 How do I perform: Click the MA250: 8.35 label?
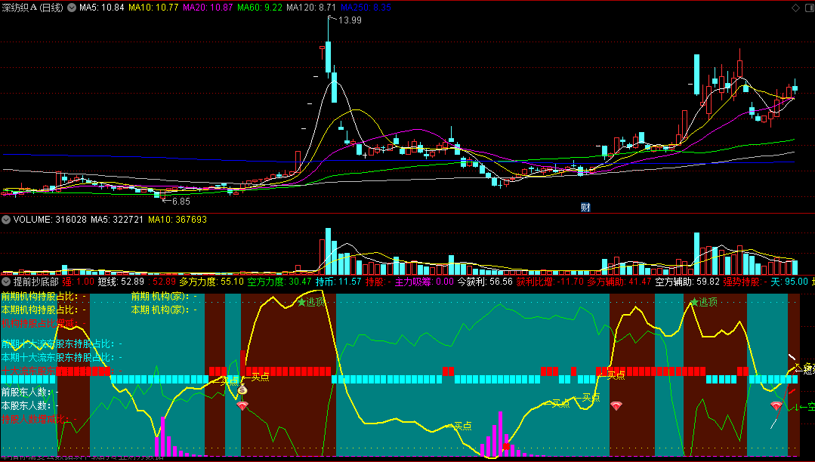tap(366, 8)
